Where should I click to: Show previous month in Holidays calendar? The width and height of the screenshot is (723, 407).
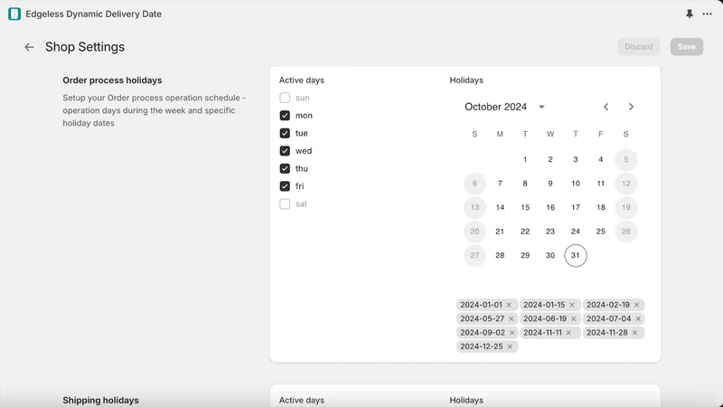[x=606, y=107]
